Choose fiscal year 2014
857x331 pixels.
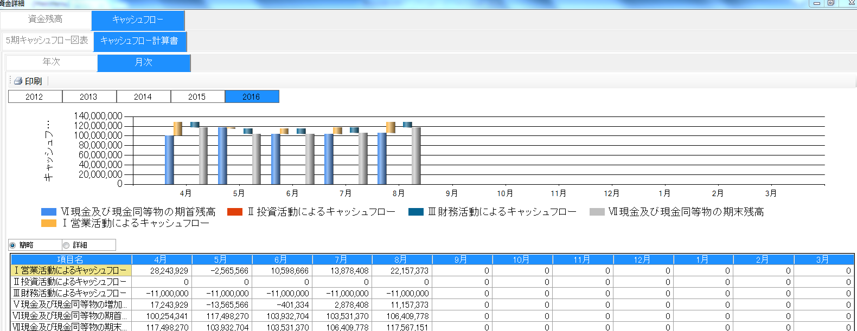click(x=143, y=97)
